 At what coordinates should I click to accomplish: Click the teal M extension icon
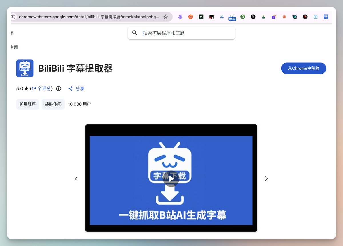coord(295,17)
